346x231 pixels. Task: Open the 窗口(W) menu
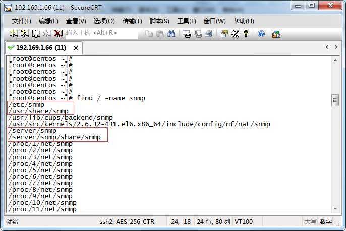click(215, 21)
